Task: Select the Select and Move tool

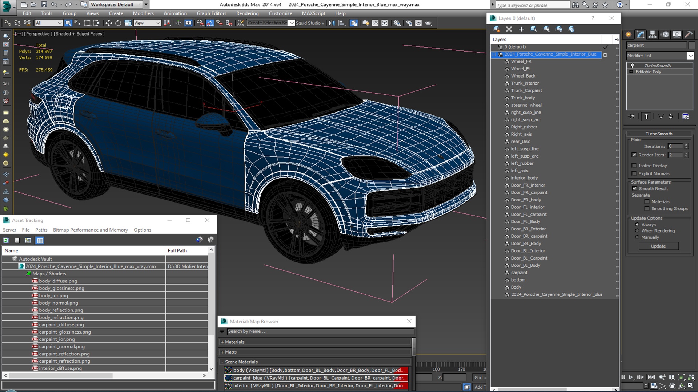Action: tap(108, 23)
